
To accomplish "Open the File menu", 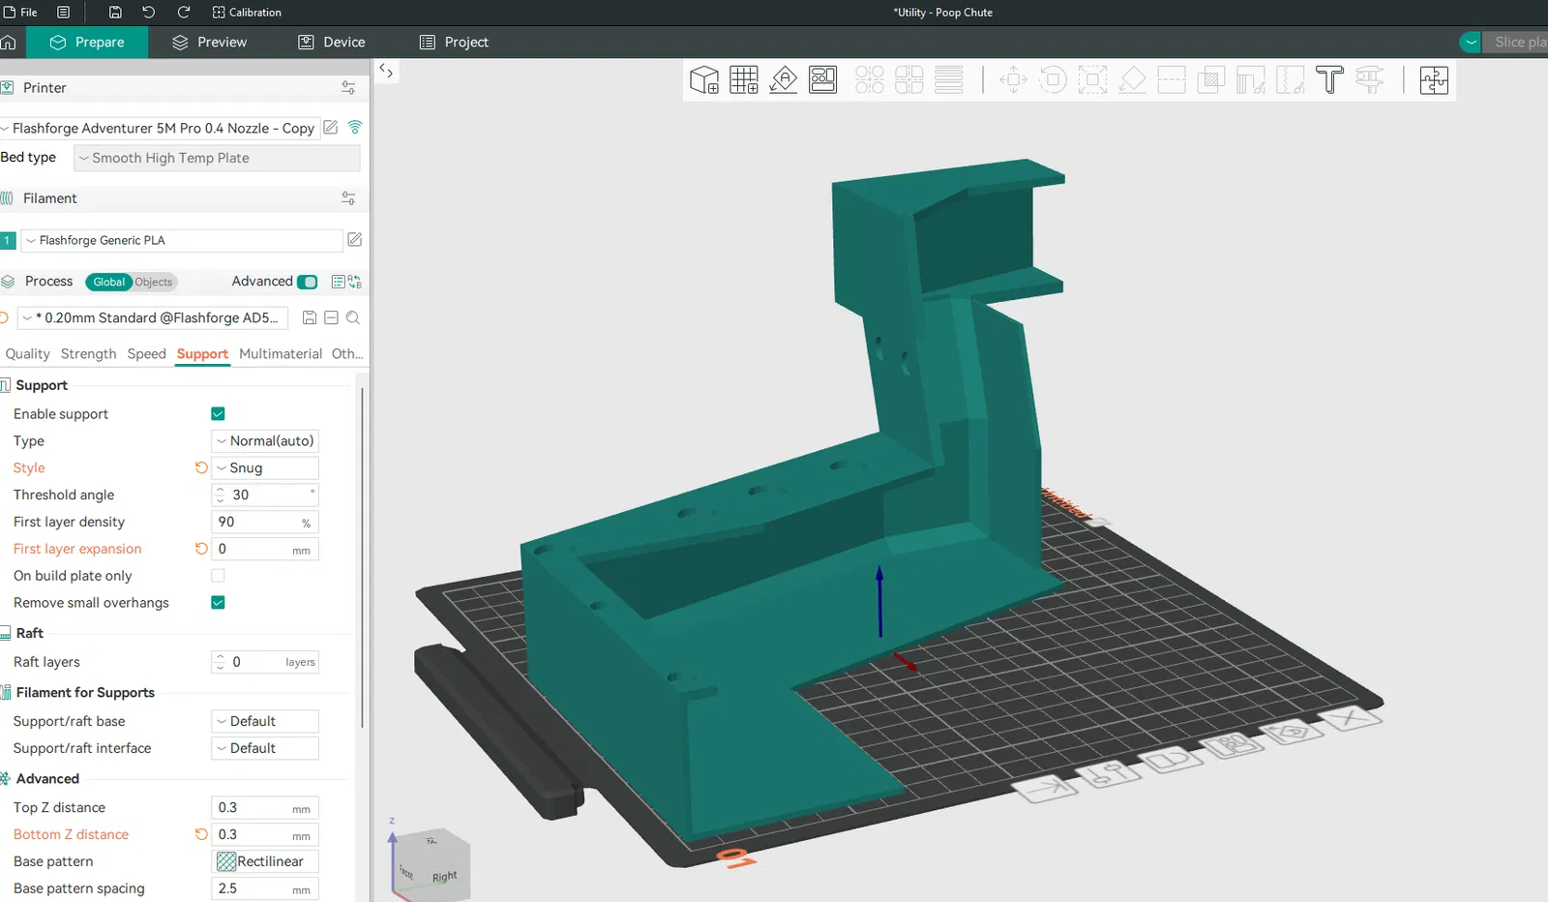I will [x=21, y=13].
